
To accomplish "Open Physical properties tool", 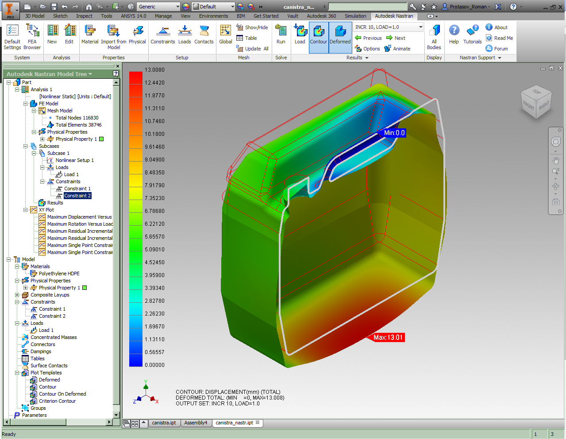I will pyautogui.click(x=137, y=35).
